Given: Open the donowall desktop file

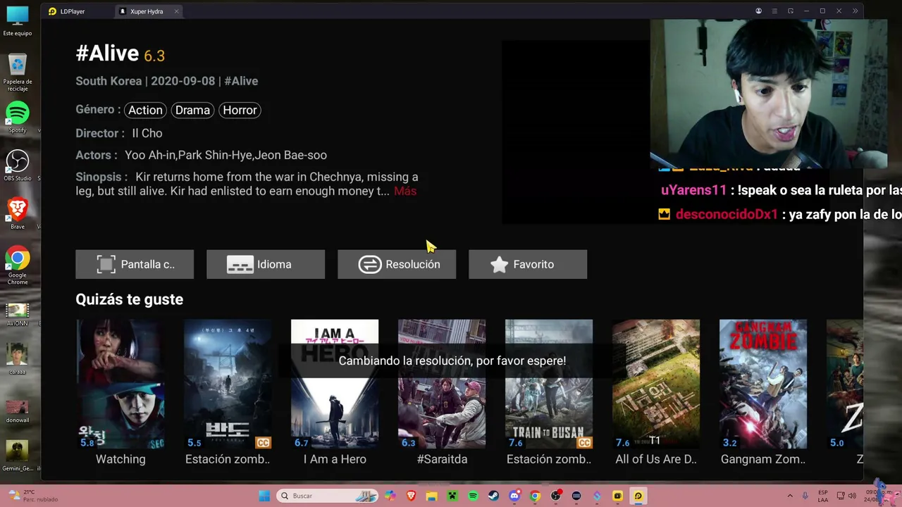Looking at the screenshot, I should click(x=18, y=411).
